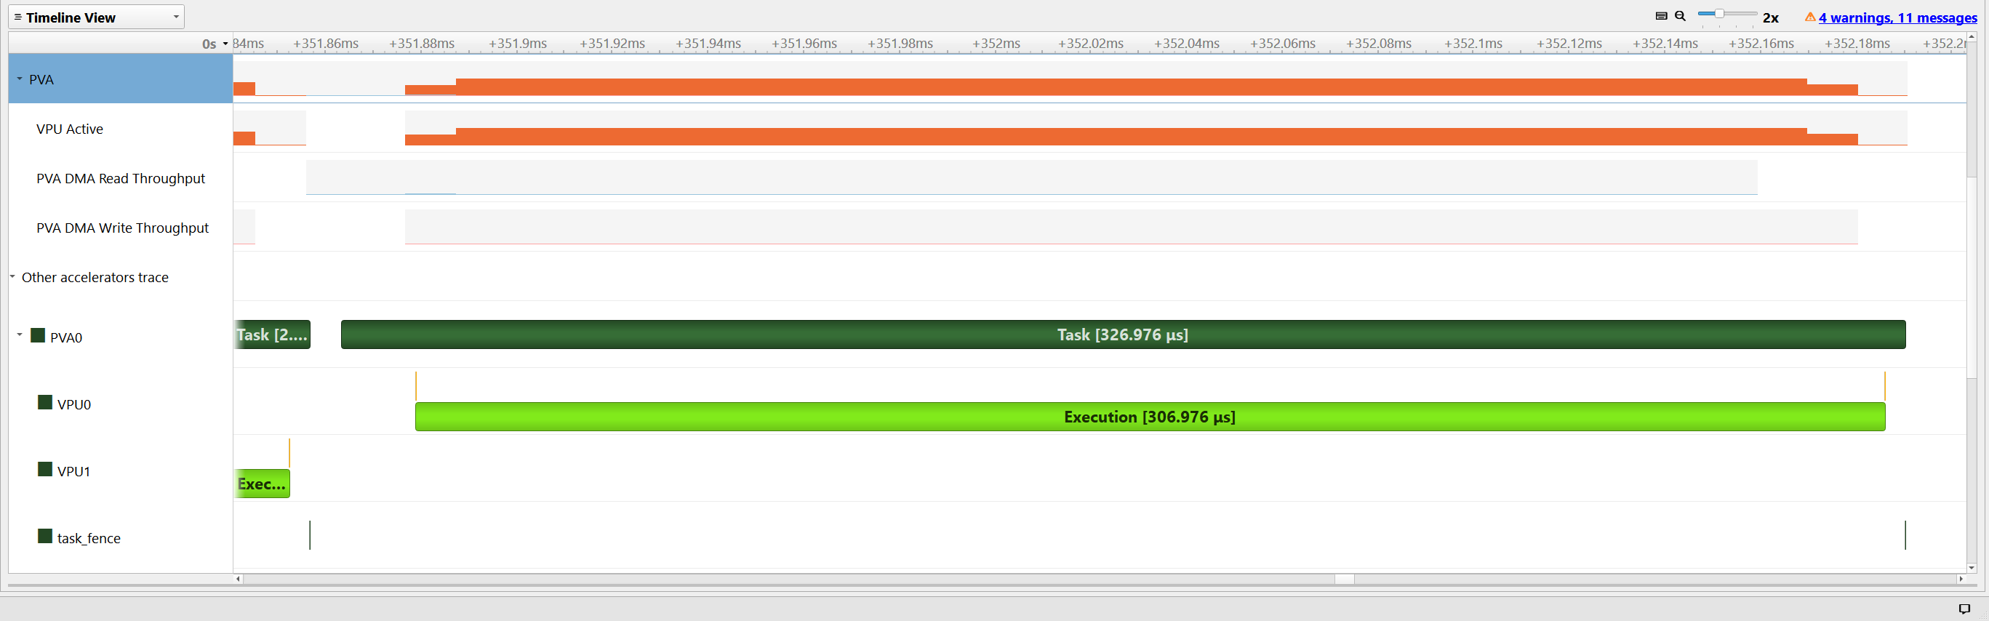Collapse the PVA0 tree node
The width and height of the screenshot is (1989, 621).
click(20, 335)
